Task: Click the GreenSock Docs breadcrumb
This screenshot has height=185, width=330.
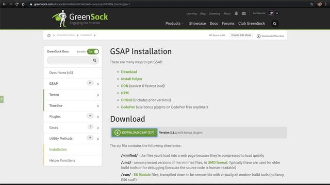Action: point(65,35)
